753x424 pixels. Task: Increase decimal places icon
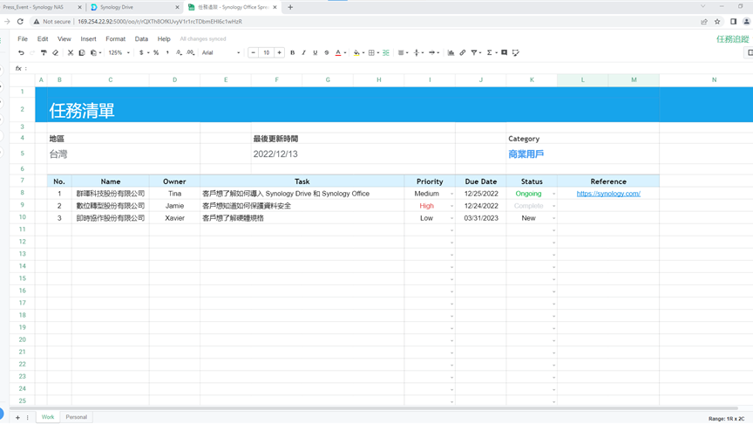tap(191, 53)
